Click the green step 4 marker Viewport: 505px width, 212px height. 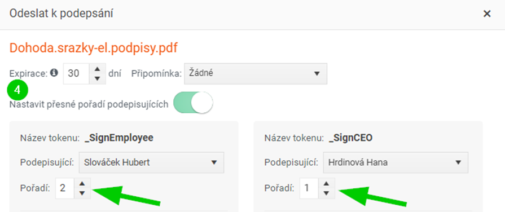(x=17, y=90)
